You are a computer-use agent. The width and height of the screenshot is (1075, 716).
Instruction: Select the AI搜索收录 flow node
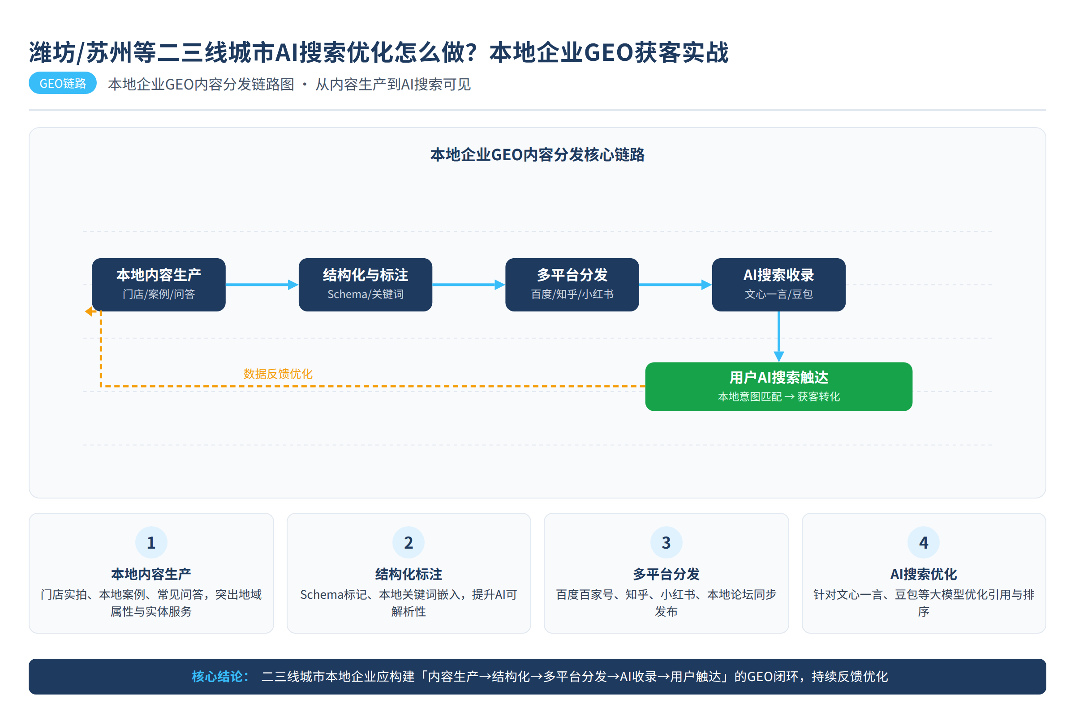(778, 285)
